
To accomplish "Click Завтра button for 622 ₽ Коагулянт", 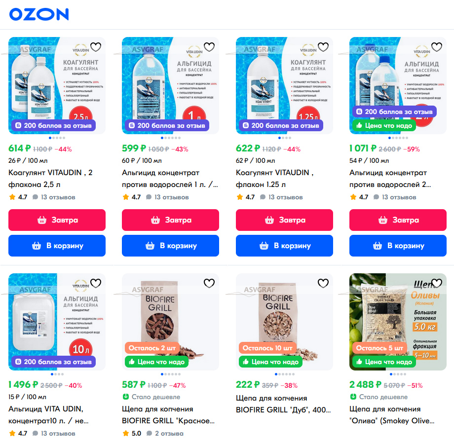I will click(284, 220).
